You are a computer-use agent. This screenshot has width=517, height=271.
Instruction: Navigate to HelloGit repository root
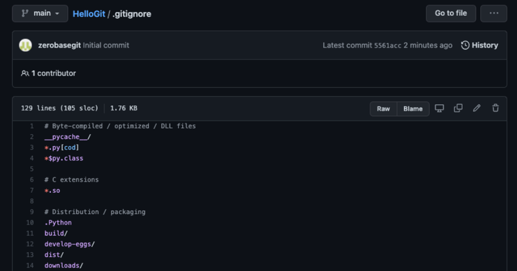coord(89,14)
